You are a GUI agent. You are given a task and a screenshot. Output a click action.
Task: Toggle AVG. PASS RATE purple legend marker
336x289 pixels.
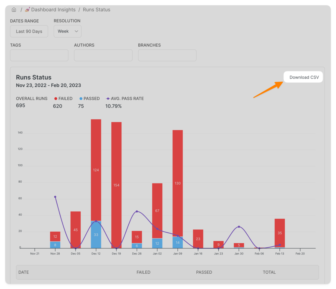coord(108,99)
